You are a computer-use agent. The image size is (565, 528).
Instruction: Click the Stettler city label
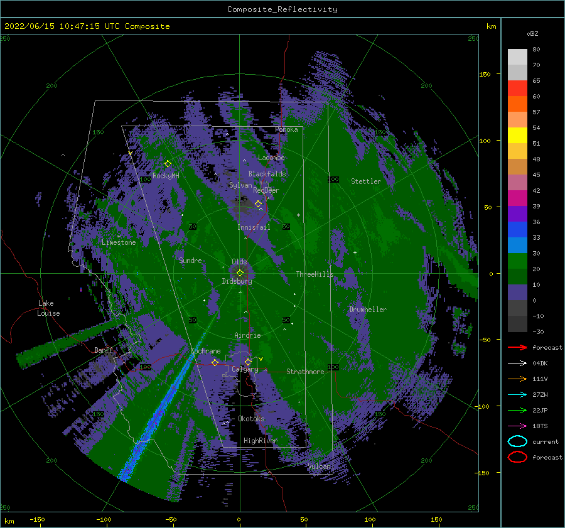coord(366,181)
